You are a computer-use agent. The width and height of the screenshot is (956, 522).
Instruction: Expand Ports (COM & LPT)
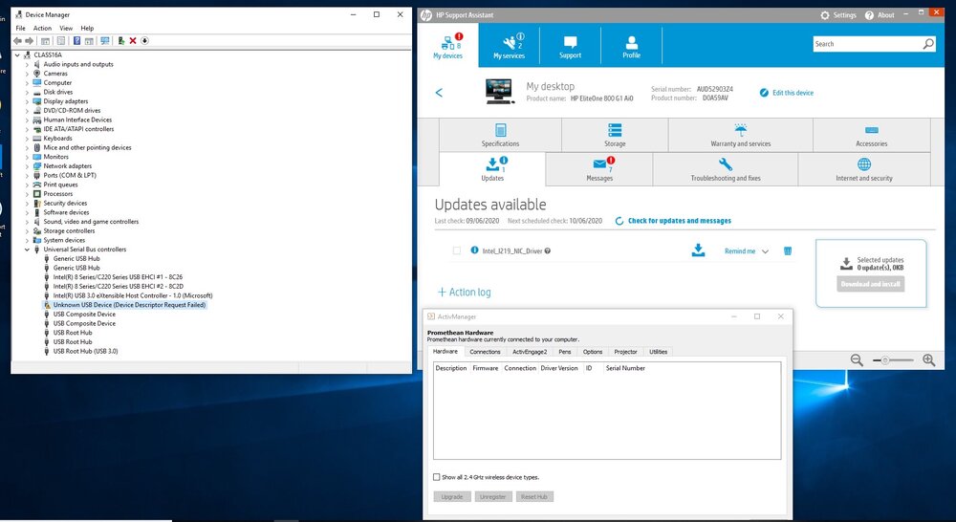click(x=27, y=175)
